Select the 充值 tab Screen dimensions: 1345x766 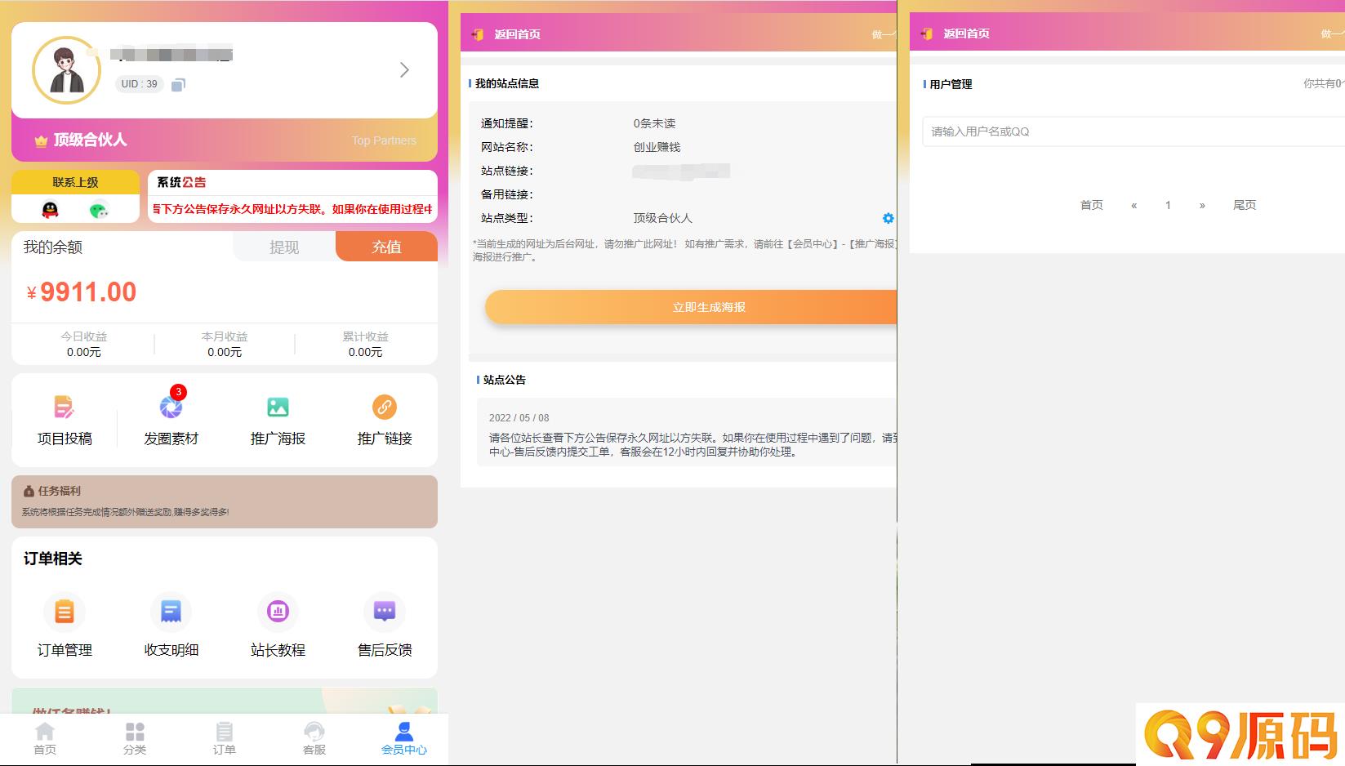386,247
